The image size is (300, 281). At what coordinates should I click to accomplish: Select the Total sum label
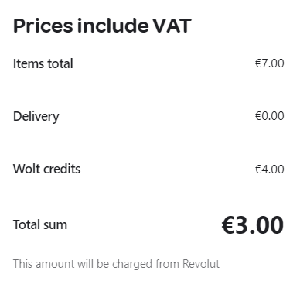click(40, 224)
